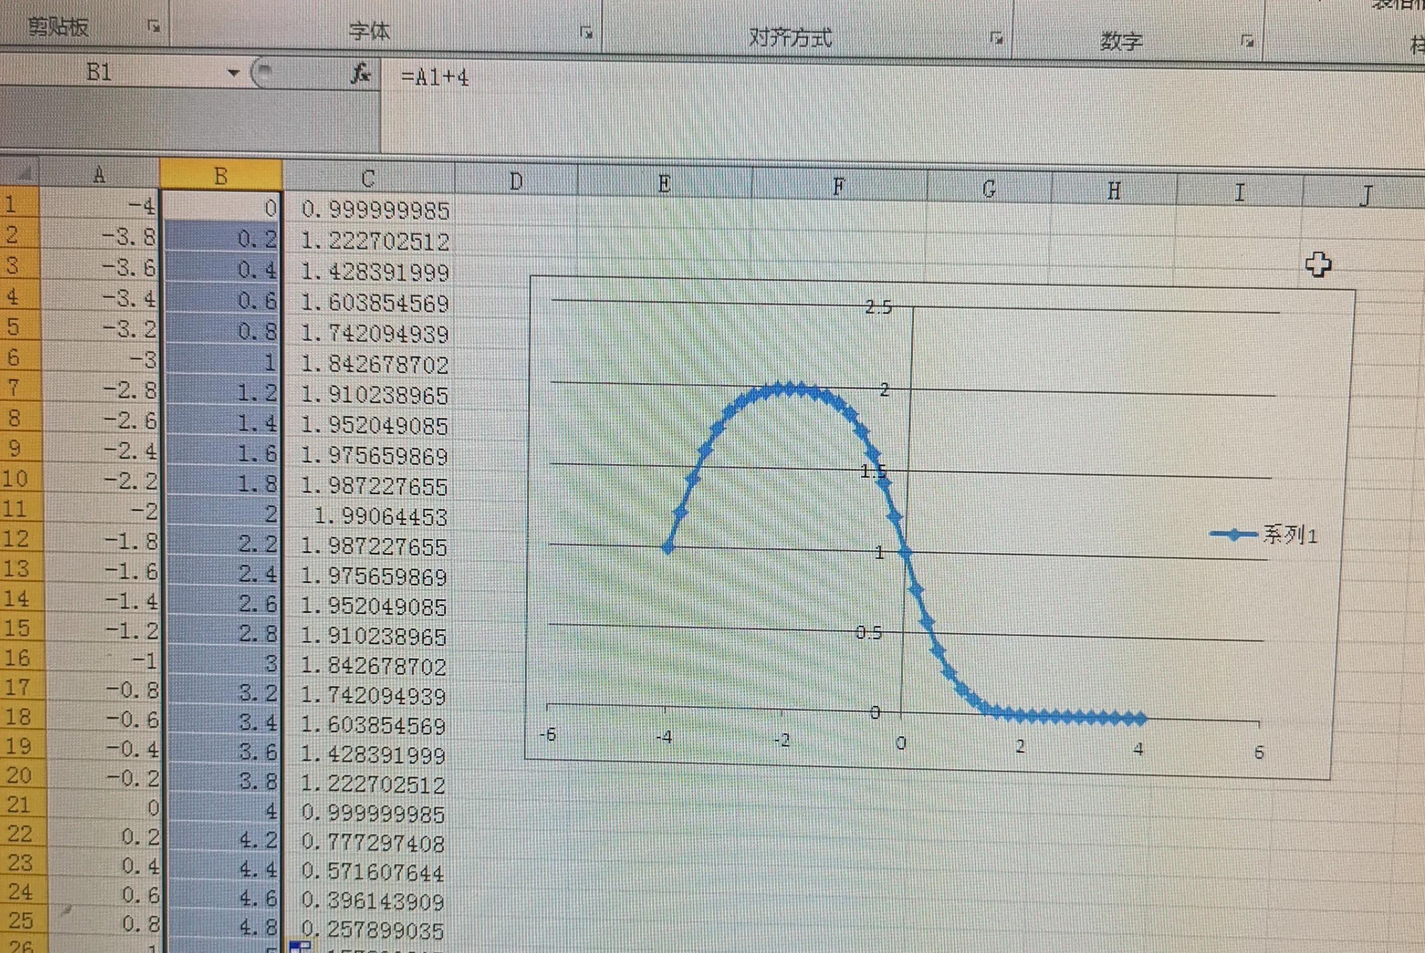Select row 6 header

pyautogui.click(x=20, y=357)
